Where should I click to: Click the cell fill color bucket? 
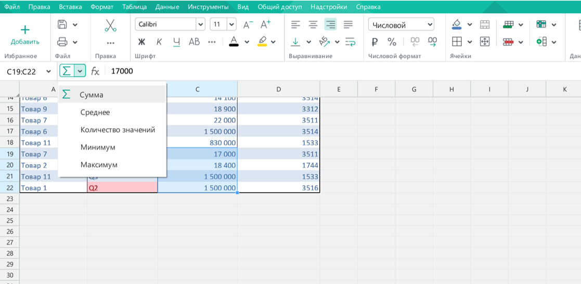coord(457,24)
